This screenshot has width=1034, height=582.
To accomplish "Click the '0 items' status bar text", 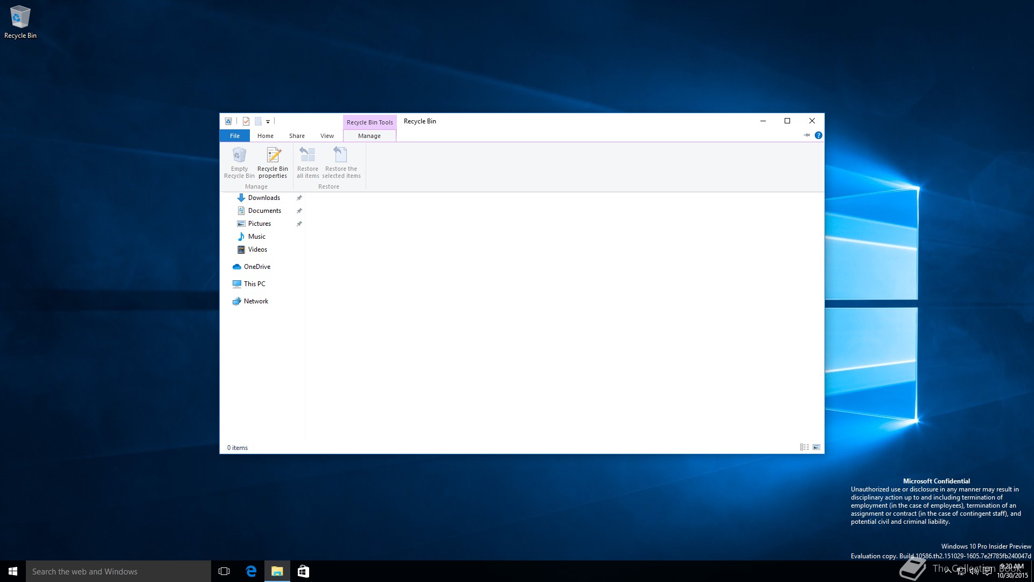I will [x=237, y=448].
